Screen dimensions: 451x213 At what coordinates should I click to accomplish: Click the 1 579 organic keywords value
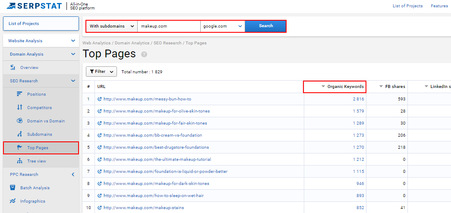(358, 111)
